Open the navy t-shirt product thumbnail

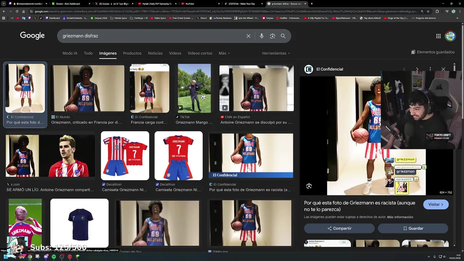click(79, 223)
